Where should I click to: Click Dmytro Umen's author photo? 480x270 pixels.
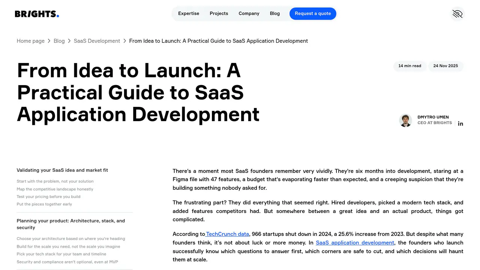point(405,120)
